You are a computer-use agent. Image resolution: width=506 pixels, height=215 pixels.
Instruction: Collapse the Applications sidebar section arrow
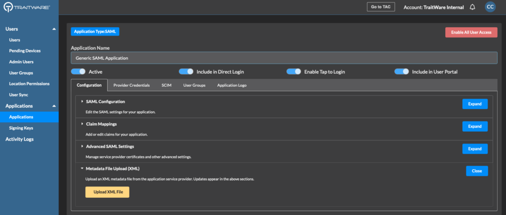[54, 106]
